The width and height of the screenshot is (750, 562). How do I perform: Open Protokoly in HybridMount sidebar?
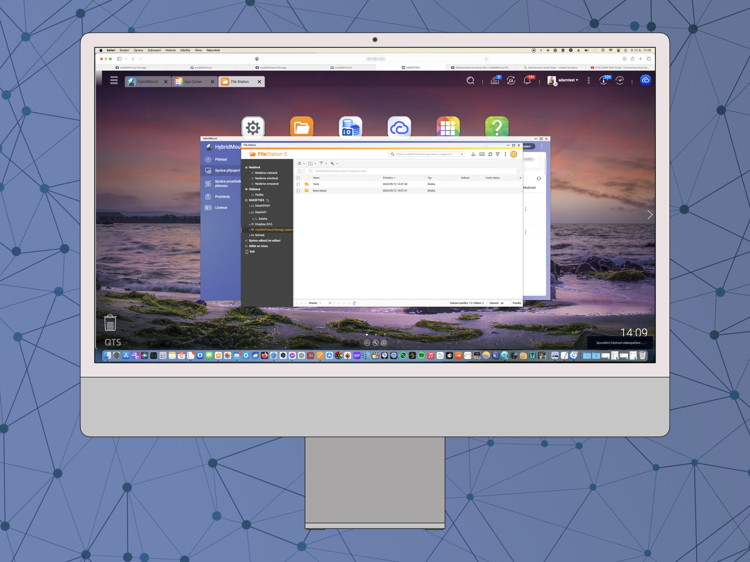[222, 197]
